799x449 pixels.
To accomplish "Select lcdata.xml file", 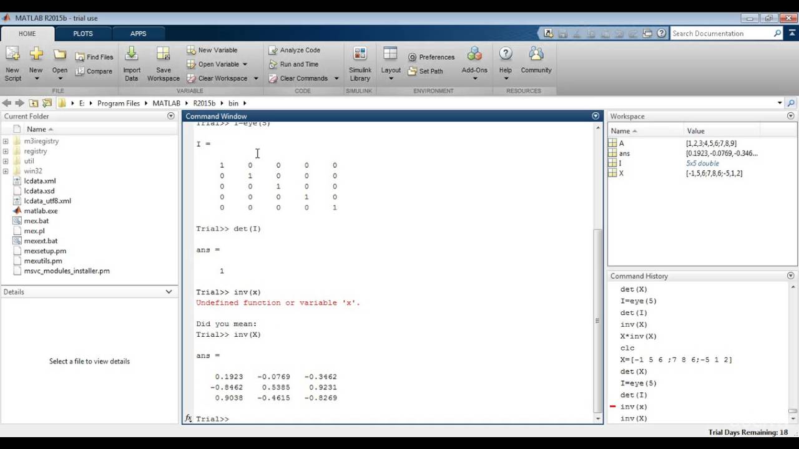I will [39, 181].
